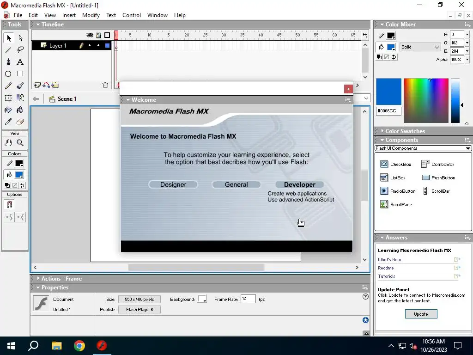Select the Rectangle tool

[x=20, y=74]
